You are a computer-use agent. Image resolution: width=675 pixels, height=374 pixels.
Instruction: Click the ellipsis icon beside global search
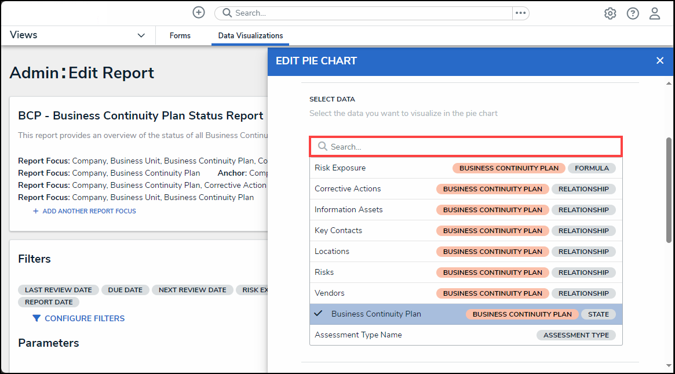(520, 13)
